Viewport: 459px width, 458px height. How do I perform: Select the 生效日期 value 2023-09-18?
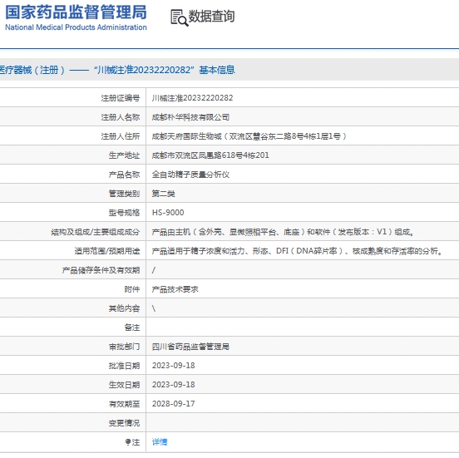point(173,385)
